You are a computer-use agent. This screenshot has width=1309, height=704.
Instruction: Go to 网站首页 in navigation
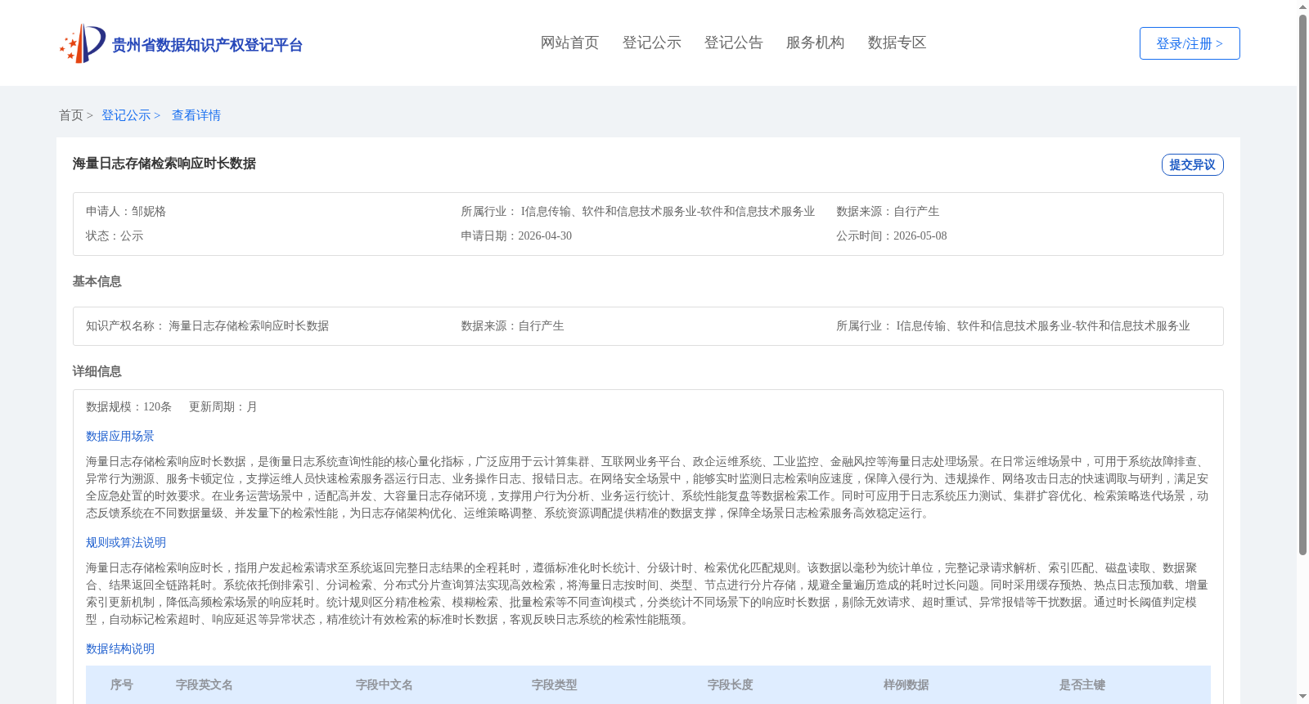pyautogui.click(x=569, y=43)
